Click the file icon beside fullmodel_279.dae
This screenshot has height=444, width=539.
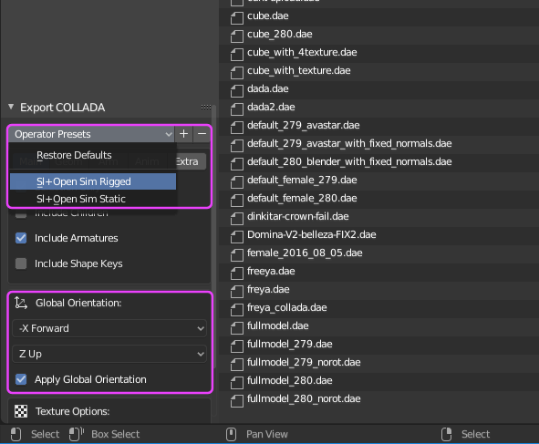click(237, 346)
